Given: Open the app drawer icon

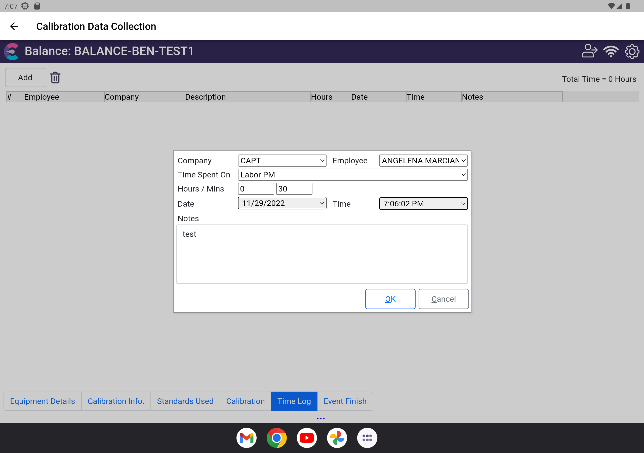Looking at the screenshot, I should tap(367, 438).
